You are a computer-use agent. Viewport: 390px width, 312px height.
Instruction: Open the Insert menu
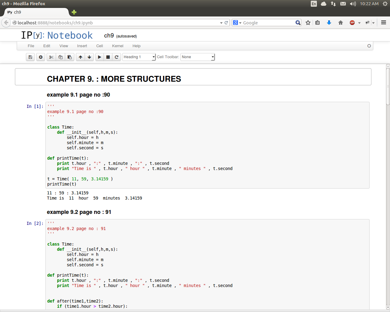click(x=82, y=46)
